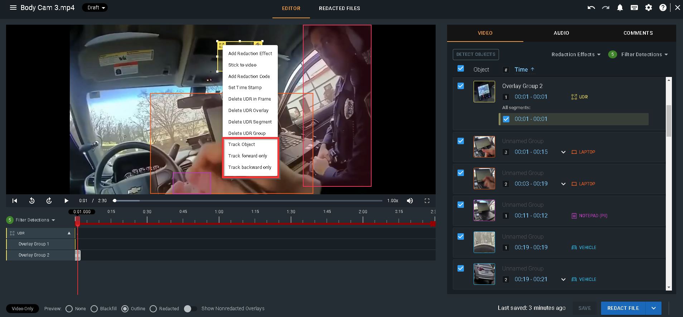
Task: Choose Track forward only menu item
Action: coord(248,156)
